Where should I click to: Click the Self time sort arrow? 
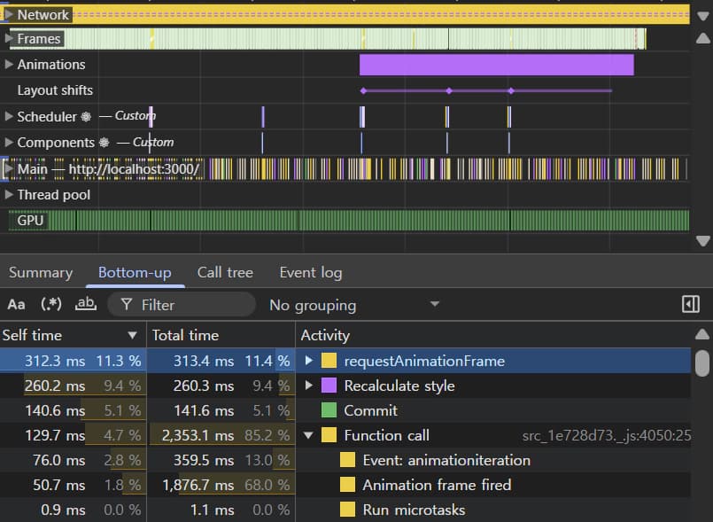[133, 335]
